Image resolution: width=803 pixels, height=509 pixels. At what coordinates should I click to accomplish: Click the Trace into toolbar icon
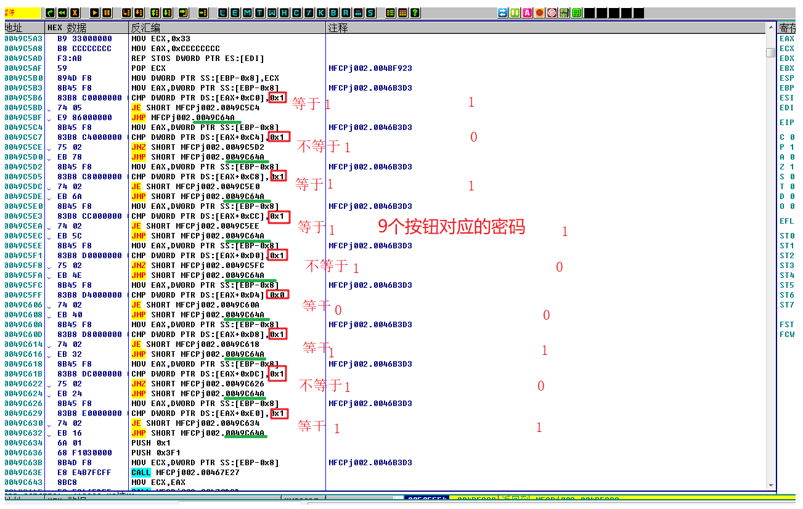coord(155,12)
